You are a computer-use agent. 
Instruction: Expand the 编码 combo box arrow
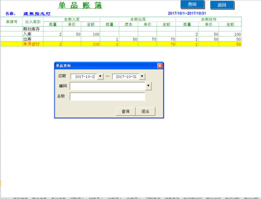pyautogui.click(x=148, y=86)
